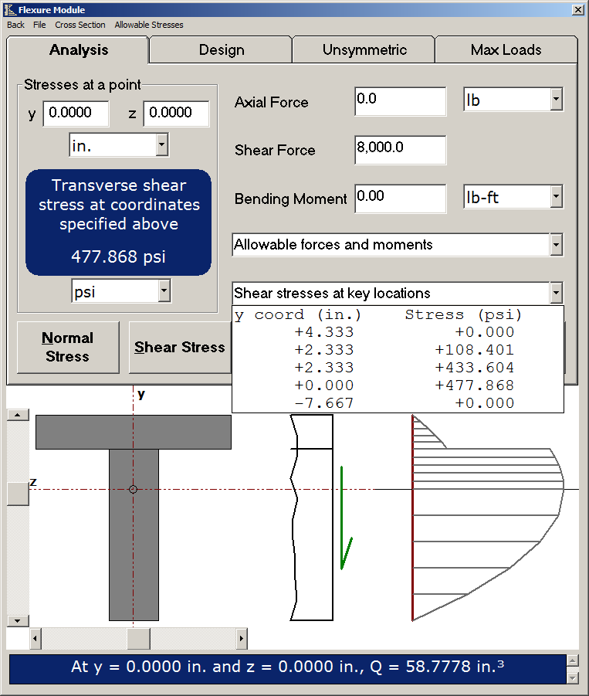This screenshot has width=589, height=696.
Task: Click the Shear Force input field
Action: [400, 150]
